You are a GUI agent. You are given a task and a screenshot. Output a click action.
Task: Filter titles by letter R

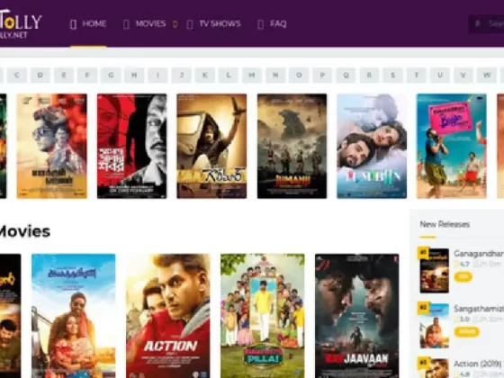pos(369,76)
